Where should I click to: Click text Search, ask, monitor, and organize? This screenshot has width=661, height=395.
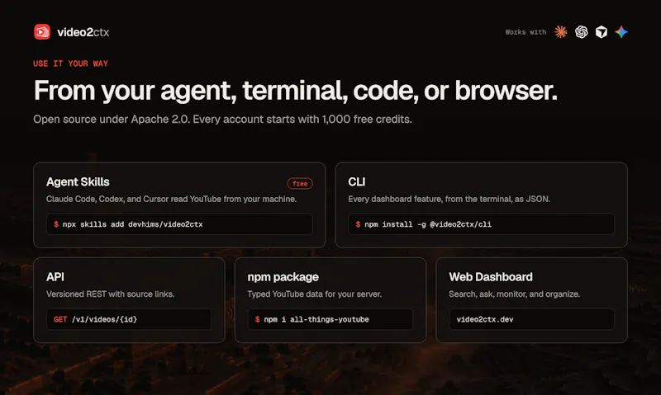[x=514, y=294]
